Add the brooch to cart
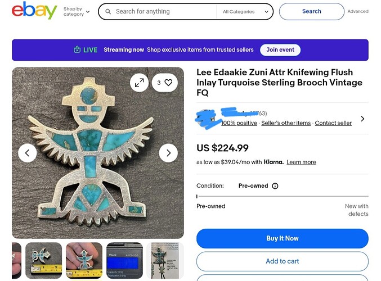 tap(283, 261)
